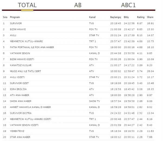
Task: Select VATANIM SENSIN (OZET) program
Action: (24, 125)
